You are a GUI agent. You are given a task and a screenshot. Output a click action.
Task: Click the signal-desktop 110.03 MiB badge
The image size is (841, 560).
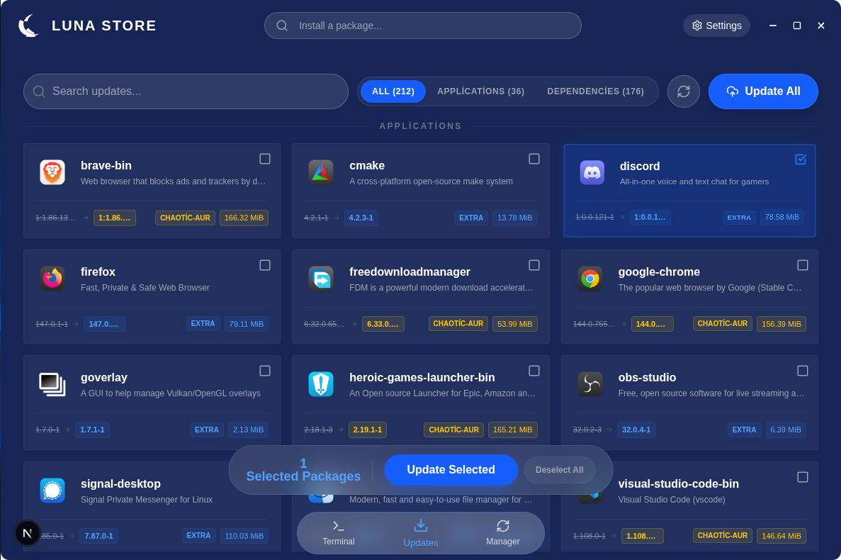[x=244, y=536]
